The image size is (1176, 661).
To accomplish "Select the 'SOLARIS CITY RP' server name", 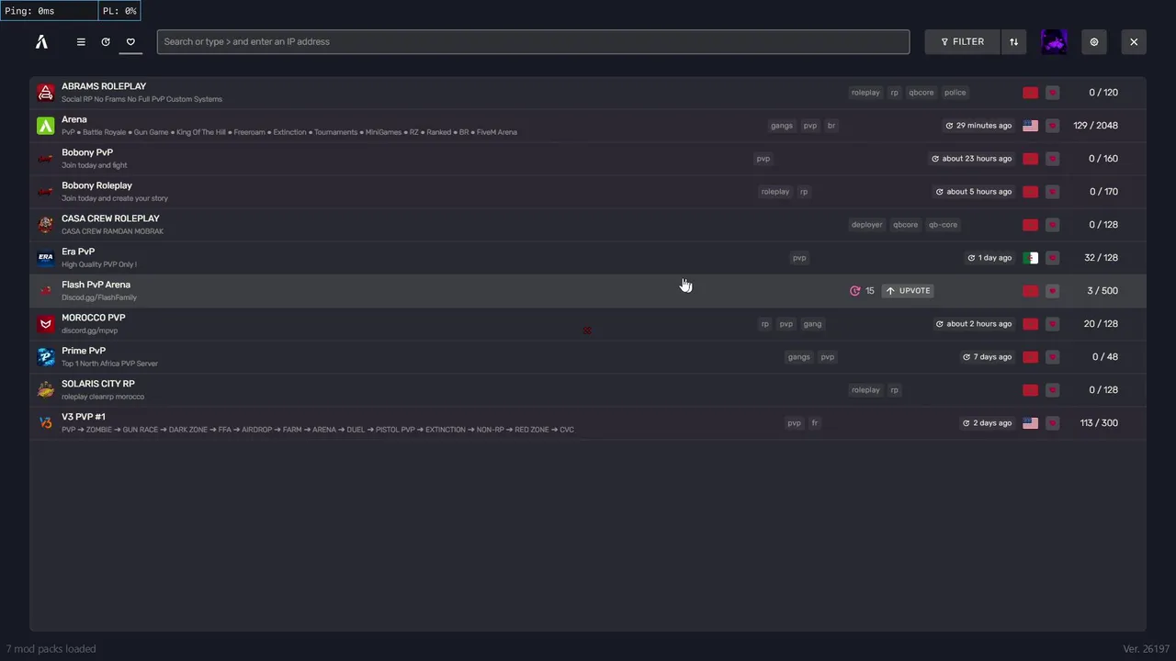I will point(98,384).
